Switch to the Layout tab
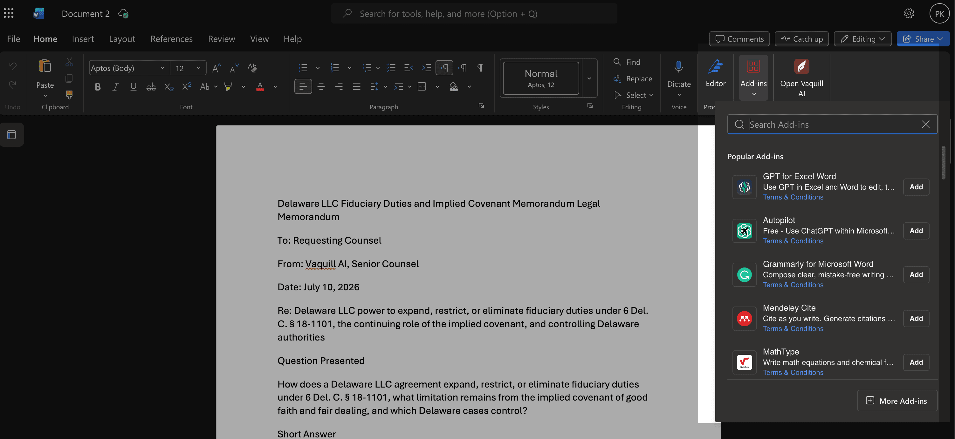 [x=122, y=38]
